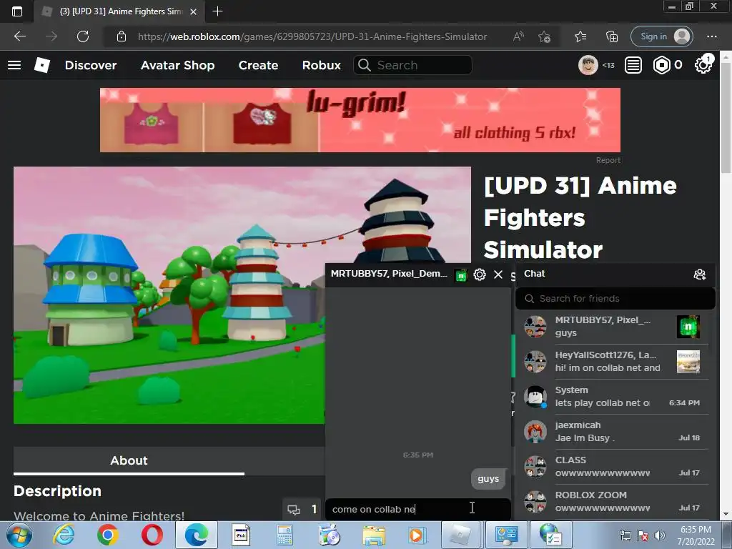The image size is (732, 549).
Task: Open the CLASS group conversation
Action: [615, 466]
